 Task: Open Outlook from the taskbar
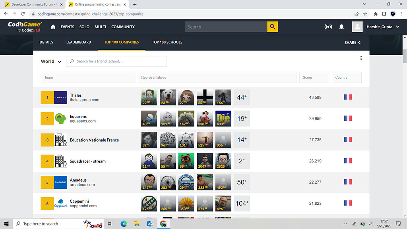click(150, 223)
